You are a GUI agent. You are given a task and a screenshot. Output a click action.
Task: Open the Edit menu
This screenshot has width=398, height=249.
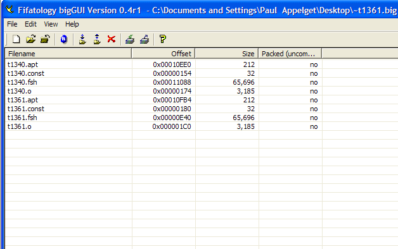(x=30, y=24)
